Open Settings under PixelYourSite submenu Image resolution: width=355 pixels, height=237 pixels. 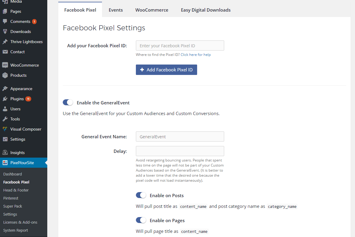tap(10, 214)
